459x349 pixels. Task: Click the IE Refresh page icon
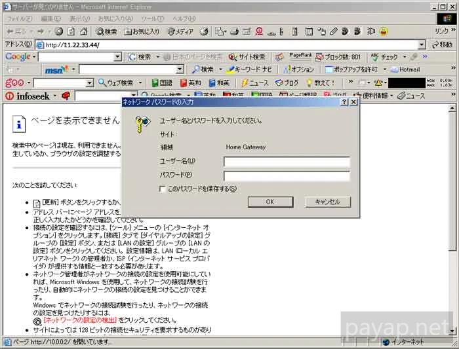71,31
